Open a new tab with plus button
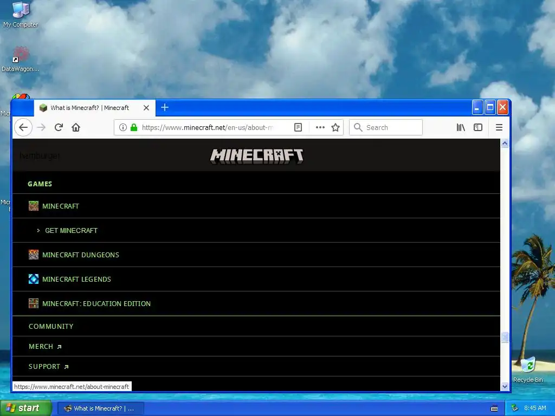The width and height of the screenshot is (555, 416). coord(165,108)
